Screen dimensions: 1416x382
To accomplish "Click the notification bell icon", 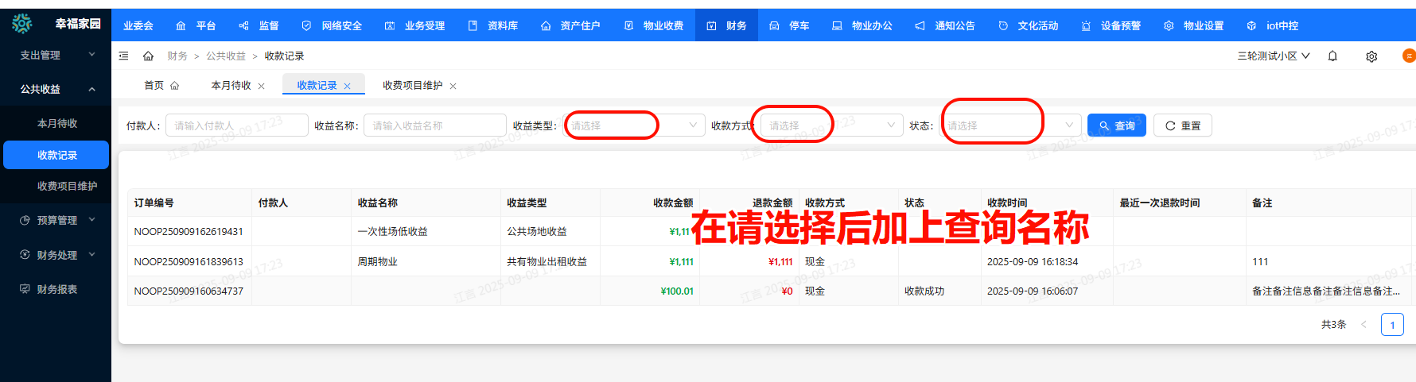I will (x=1332, y=56).
